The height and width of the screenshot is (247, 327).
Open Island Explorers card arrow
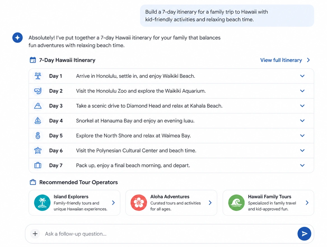(113, 203)
